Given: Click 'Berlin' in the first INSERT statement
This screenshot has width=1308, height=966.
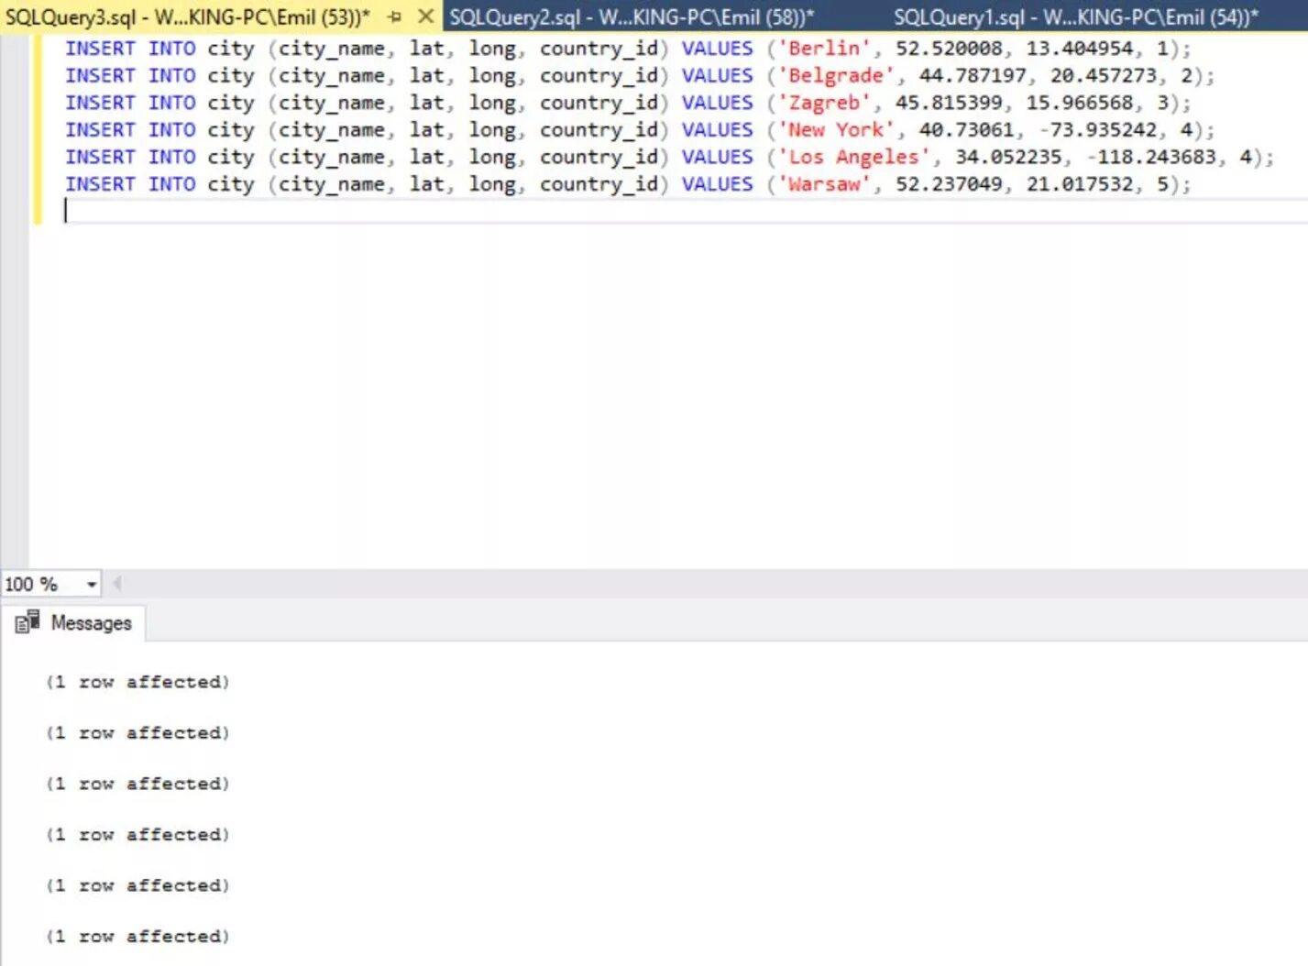Looking at the screenshot, I should [x=825, y=49].
